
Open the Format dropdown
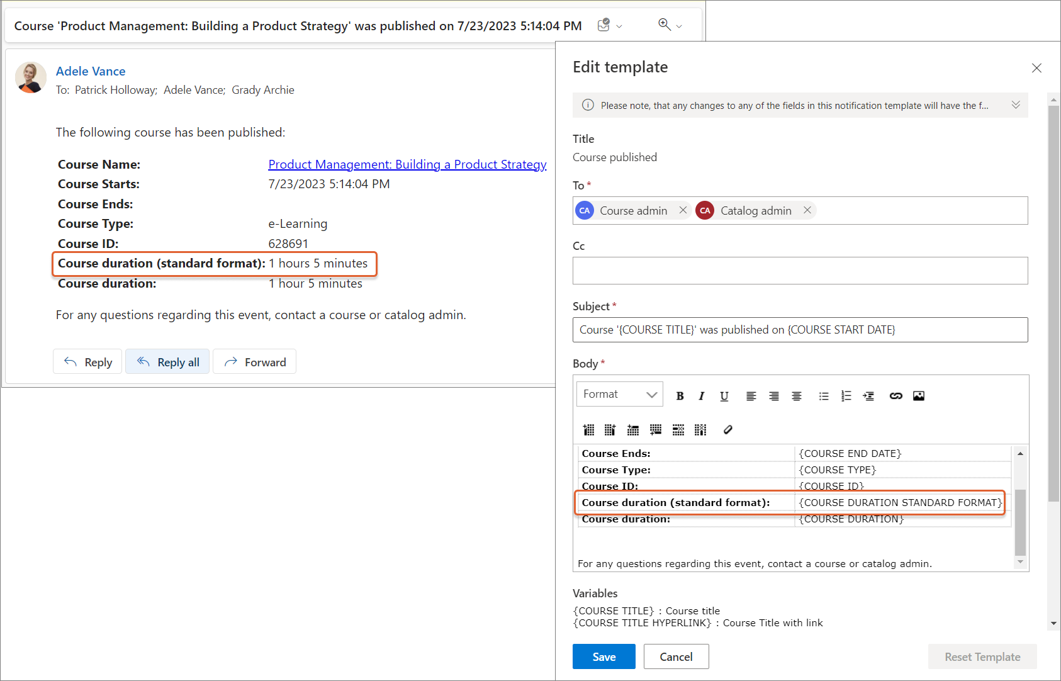click(619, 395)
